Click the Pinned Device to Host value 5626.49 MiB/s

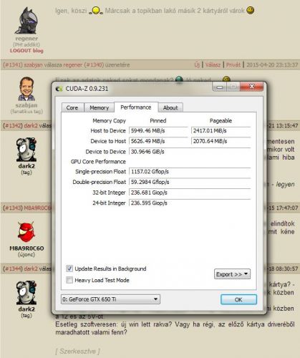click(x=158, y=141)
